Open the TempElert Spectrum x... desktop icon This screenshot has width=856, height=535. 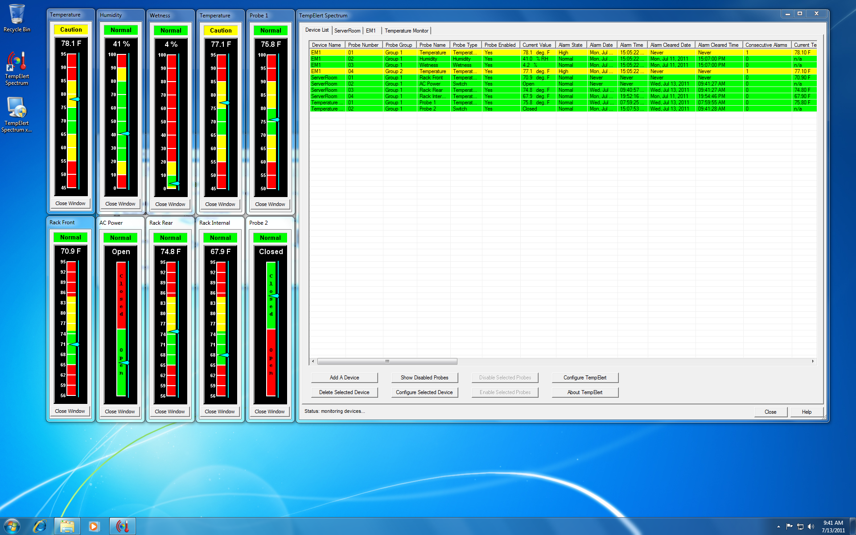tap(16, 115)
